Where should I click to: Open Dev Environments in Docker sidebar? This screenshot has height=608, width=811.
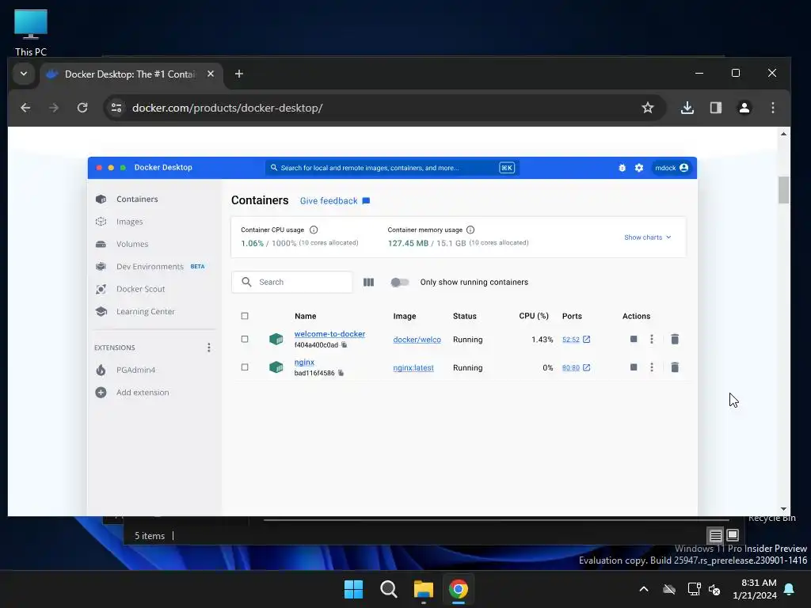(x=150, y=266)
